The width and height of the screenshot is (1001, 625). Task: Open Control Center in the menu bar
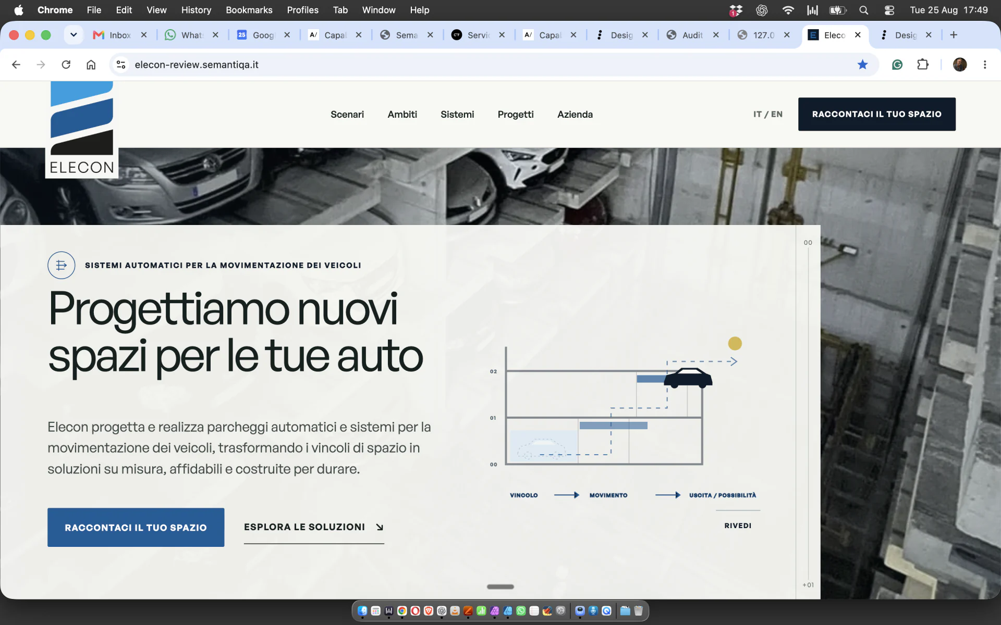point(889,10)
